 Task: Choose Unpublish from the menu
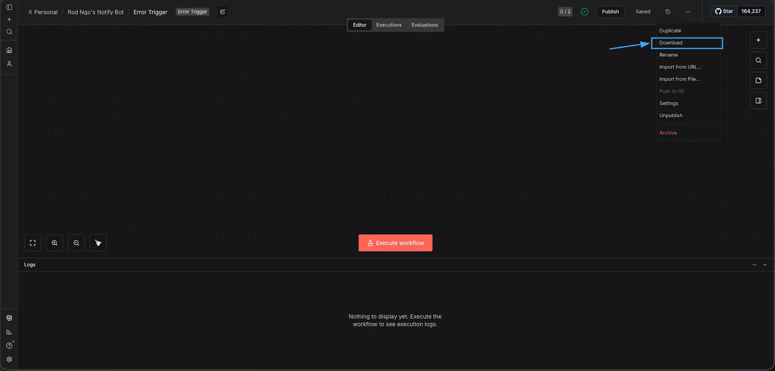[688, 115]
